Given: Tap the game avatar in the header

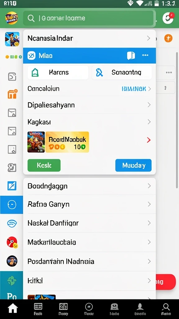Looking at the screenshot, I should pyautogui.click(x=11, y=18).
